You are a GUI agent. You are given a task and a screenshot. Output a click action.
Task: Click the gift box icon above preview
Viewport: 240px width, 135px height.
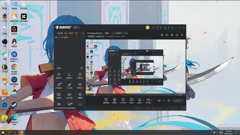(x=162, y=35)
